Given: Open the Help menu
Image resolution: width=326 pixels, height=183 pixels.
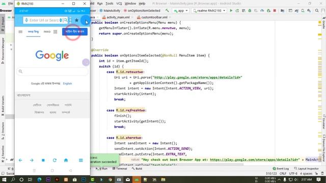Looking at the screenshot, I should [142, 4].
